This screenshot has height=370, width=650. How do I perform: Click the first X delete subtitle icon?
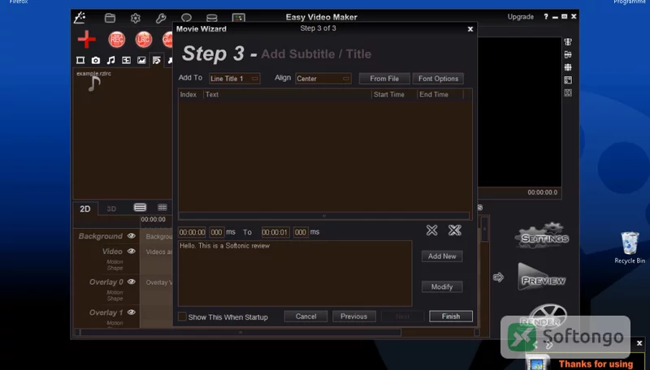coord(432,230)
